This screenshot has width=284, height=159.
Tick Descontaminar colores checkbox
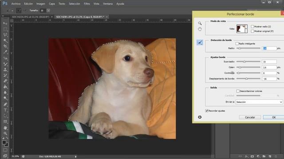pyautogui.click(x=238, y=91)
